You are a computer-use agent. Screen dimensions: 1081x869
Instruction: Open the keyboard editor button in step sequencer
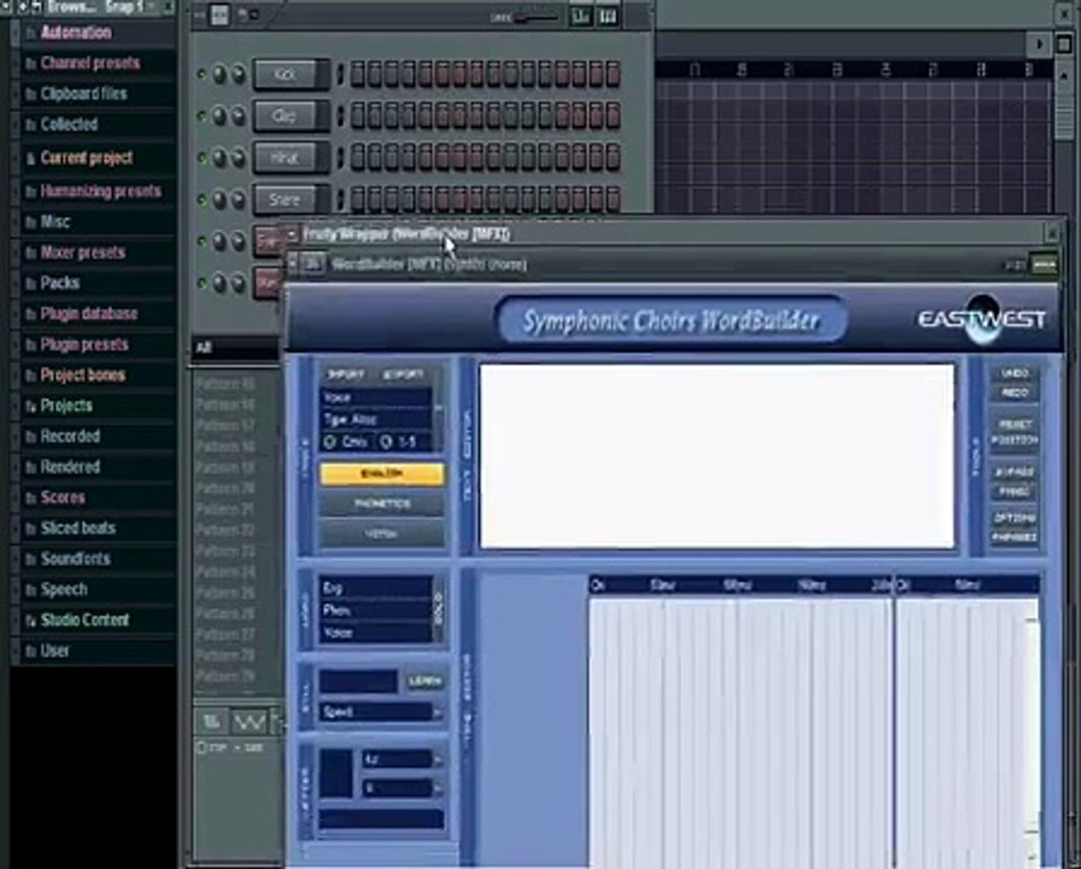click(607, 15)
